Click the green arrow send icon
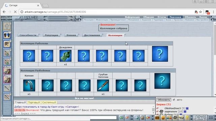Viewport: 216px width, 121px height. tap(121, 118)
